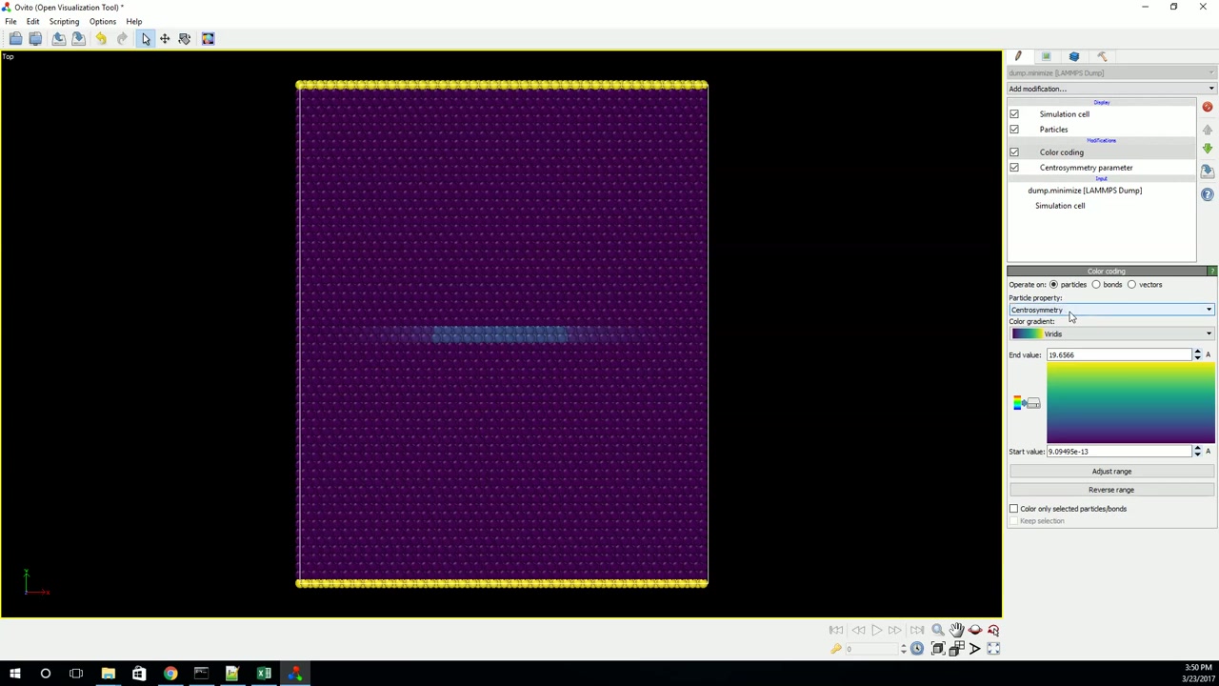Click the Pick orbit center tool
This screenshot has width=1219, height=686.
(993, 630)
